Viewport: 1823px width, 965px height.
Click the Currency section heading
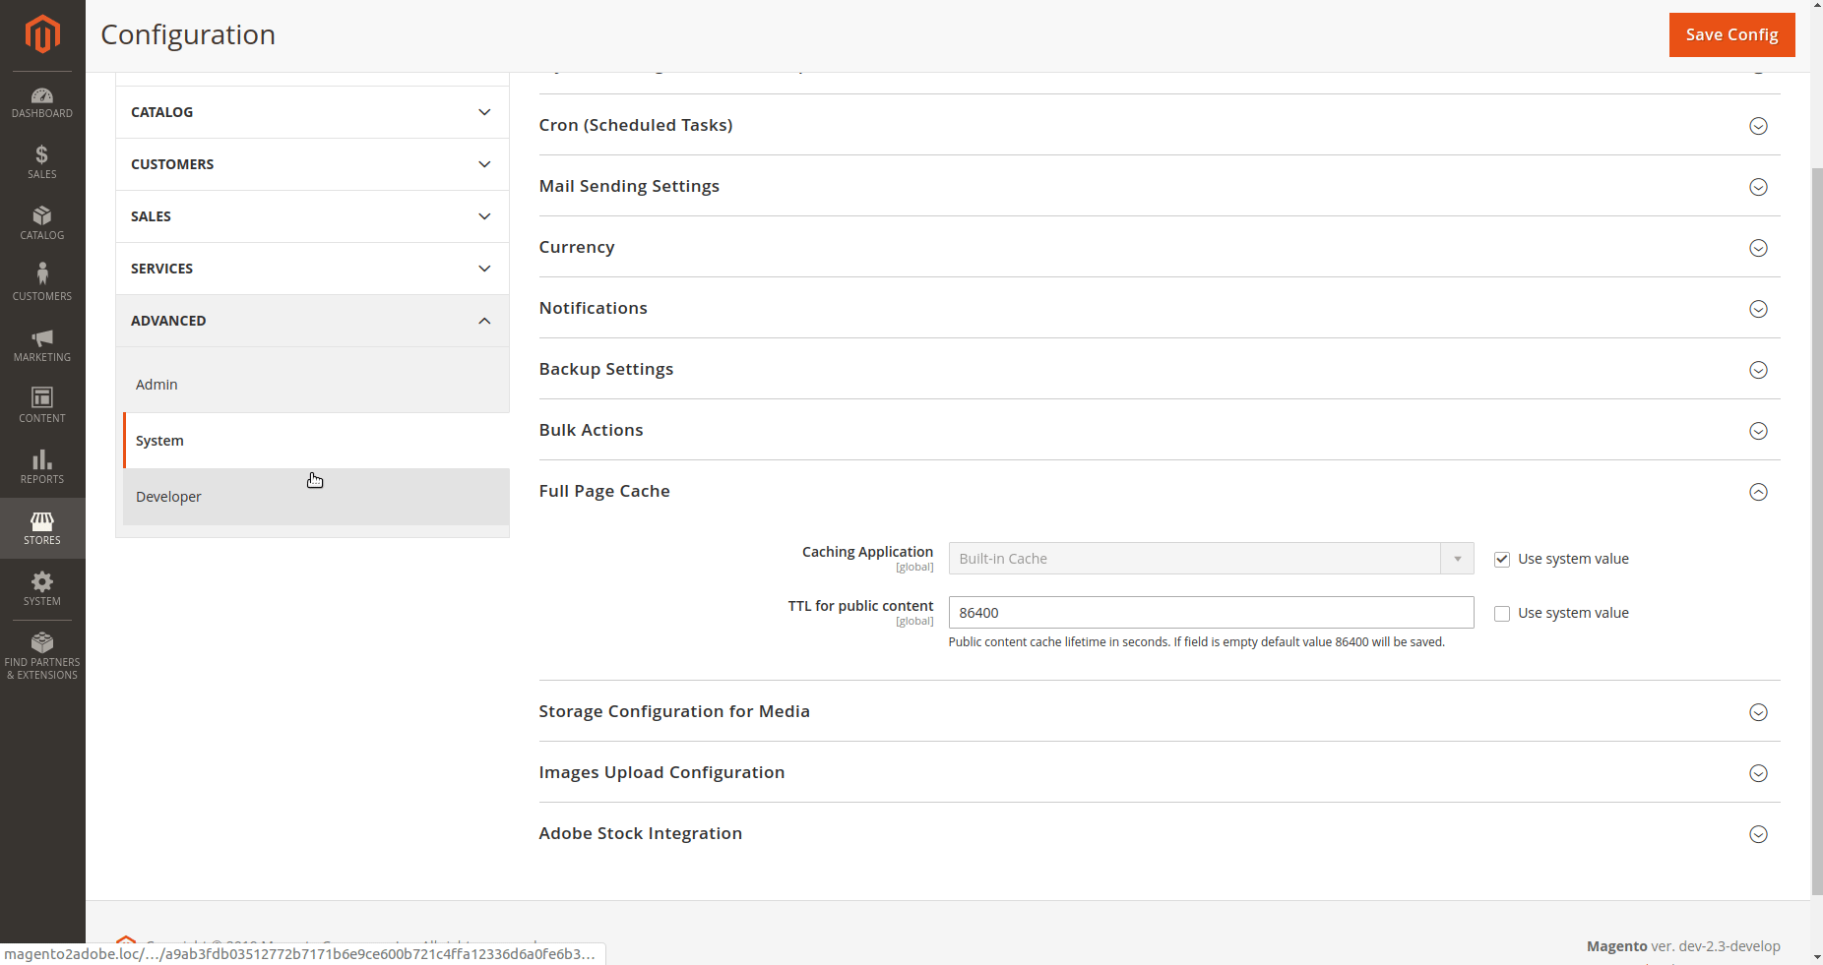577,247
